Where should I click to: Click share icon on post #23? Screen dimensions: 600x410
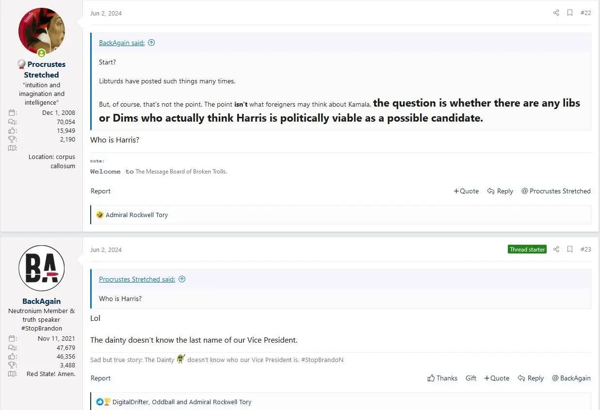[556, 250]
